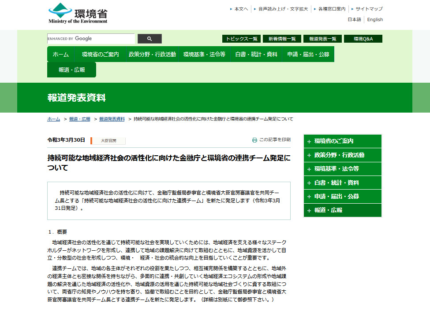Viewport: 430px width, 311px height.
Task: Open サイトマップ link at top
Action: click(x=369, y=9)
